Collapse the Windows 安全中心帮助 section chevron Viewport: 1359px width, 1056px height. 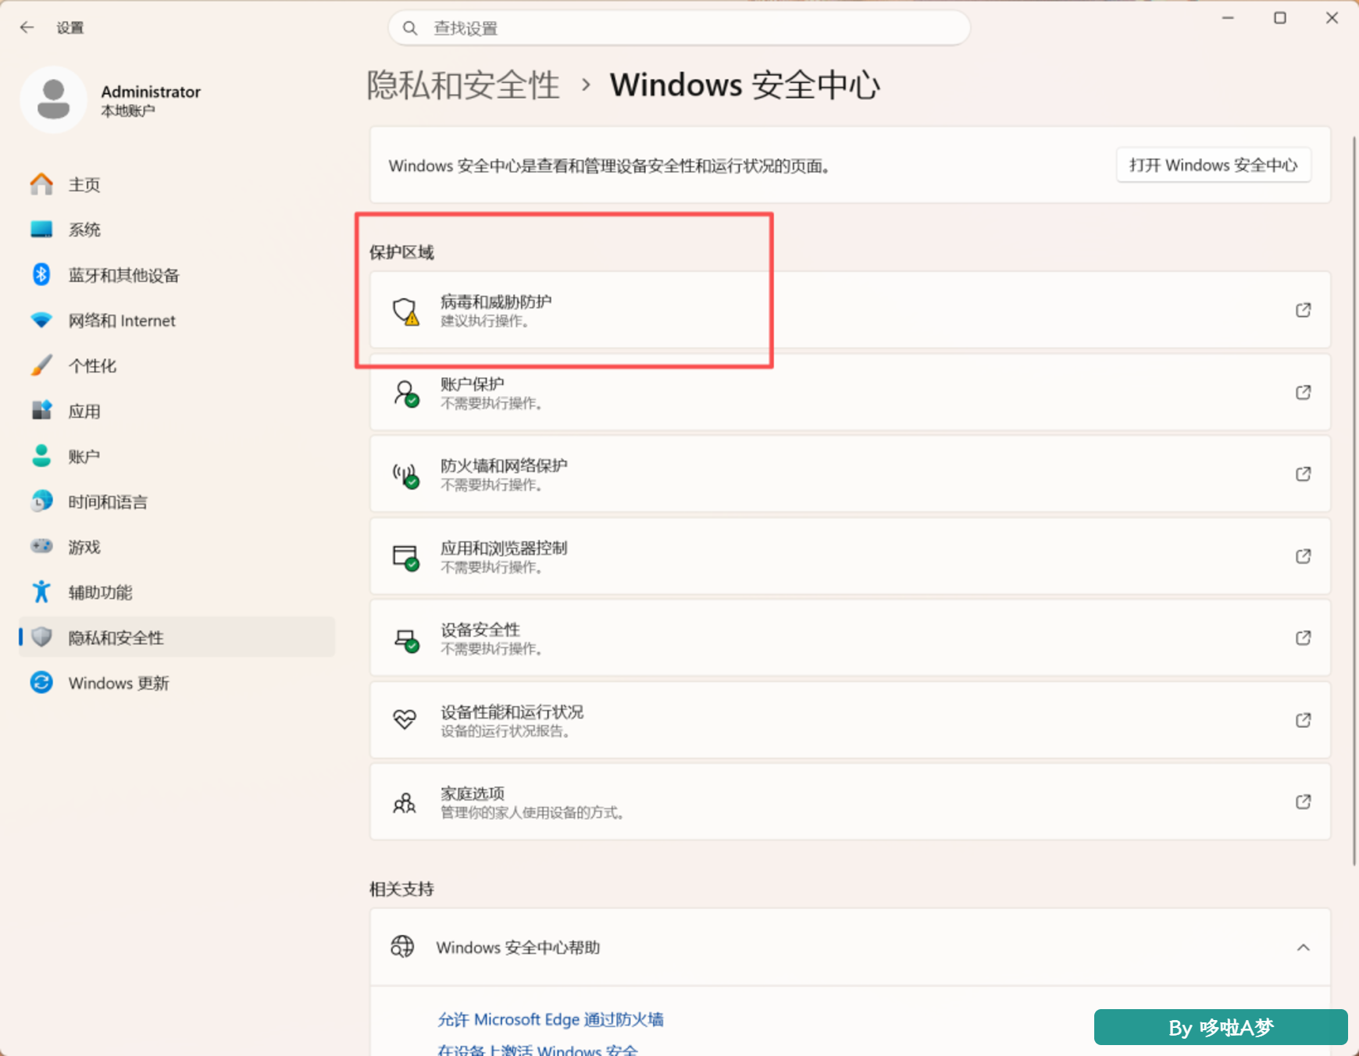pyautogui.click(x=1303, y=947)
